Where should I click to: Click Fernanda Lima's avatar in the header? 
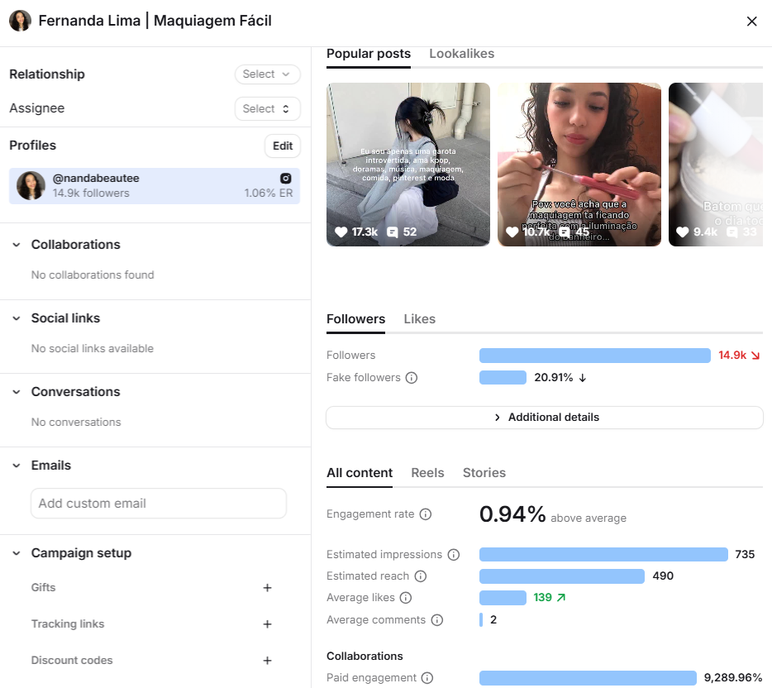[x=20, y=21]
